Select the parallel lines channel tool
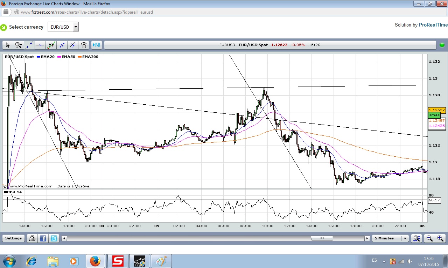This screenshot has height=268, width=448. tap(73, 45)
